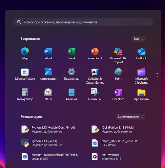The height and width of the screenshot is (168, 165).
Task: Select the first pinned page dot
Action: click(157, 74)
